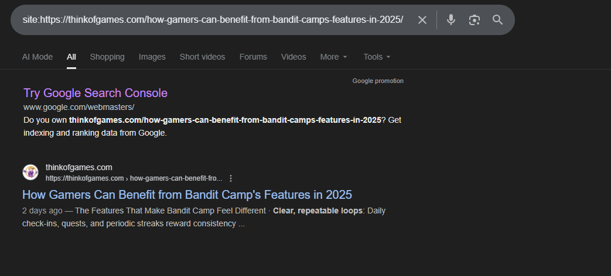The width and height of the screenshot is (611, 276).
Task: Open the three-dot result options menu
Action: click(231, 178)
